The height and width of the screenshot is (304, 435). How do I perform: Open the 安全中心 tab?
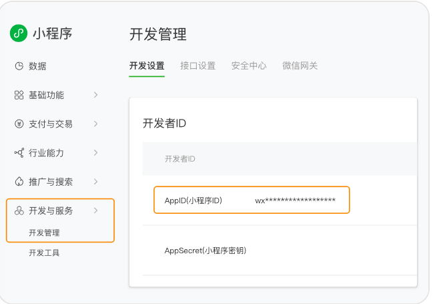(249, 66)
